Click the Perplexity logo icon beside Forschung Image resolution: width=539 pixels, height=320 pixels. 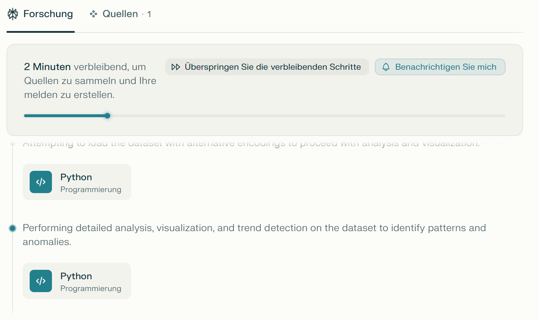coord(13,14)
